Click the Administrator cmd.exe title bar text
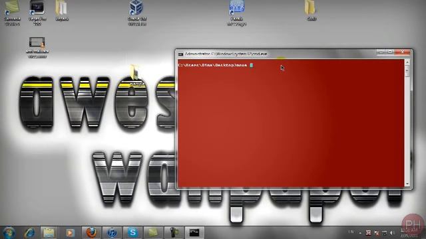Image resolution: width=426 pixels, height=239 pixels. click(226, 54)
